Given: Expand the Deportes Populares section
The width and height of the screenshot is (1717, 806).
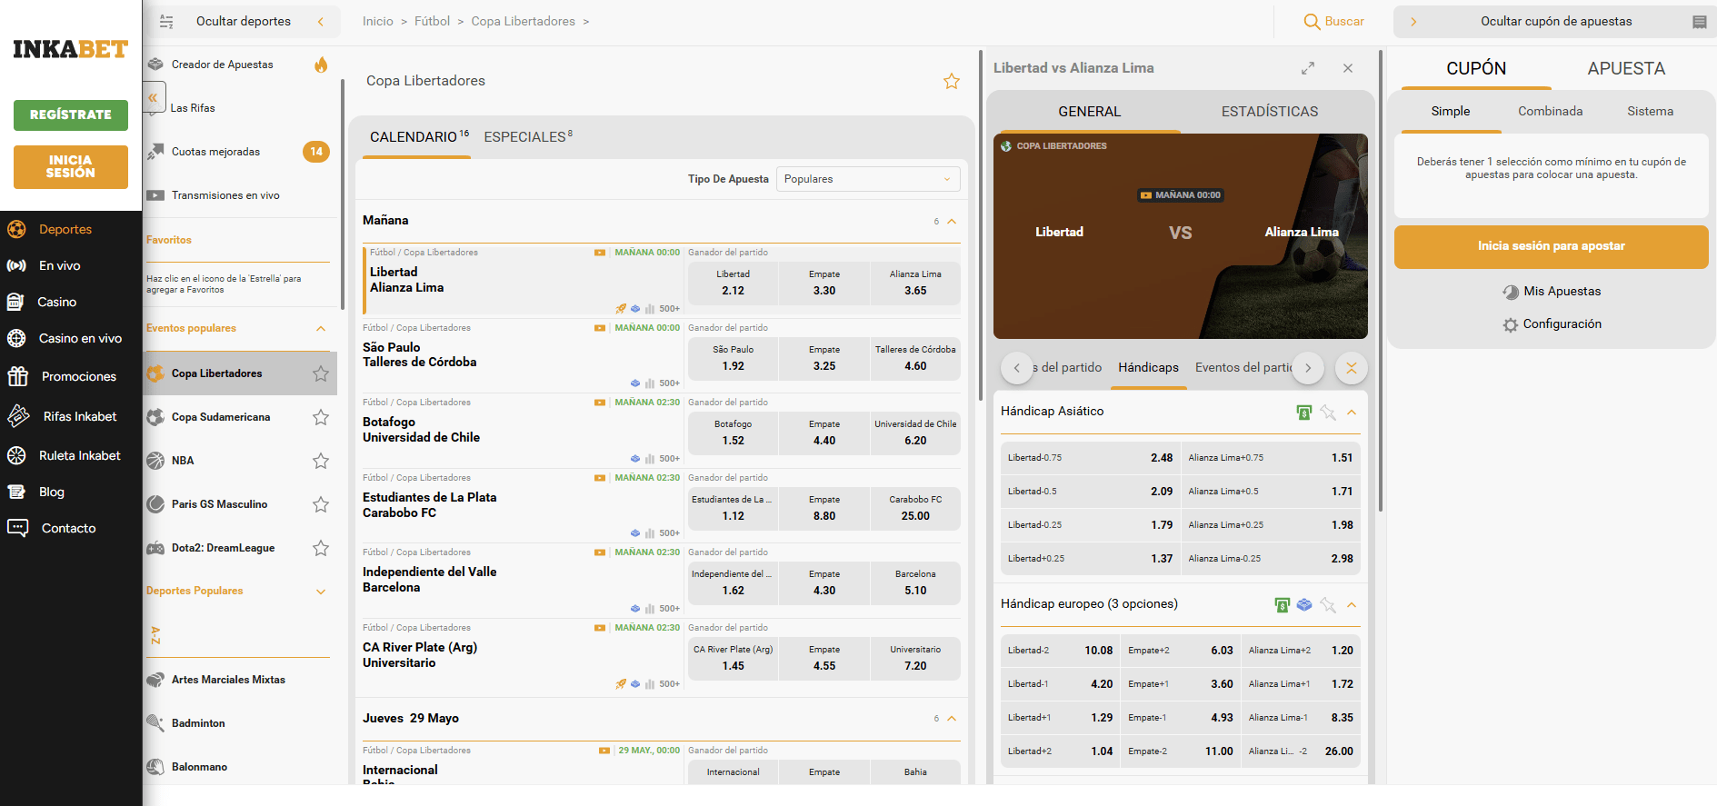Looking at the screenshot, I should [321, 592].
